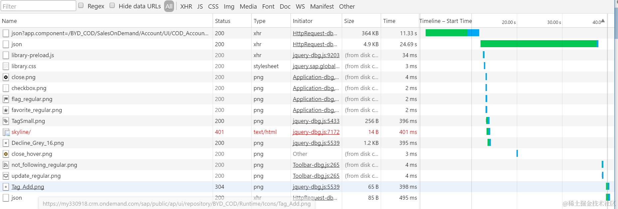
Task: Open initiator link jquery-dbg.js:5433
Action: click(x=316, y=121)
